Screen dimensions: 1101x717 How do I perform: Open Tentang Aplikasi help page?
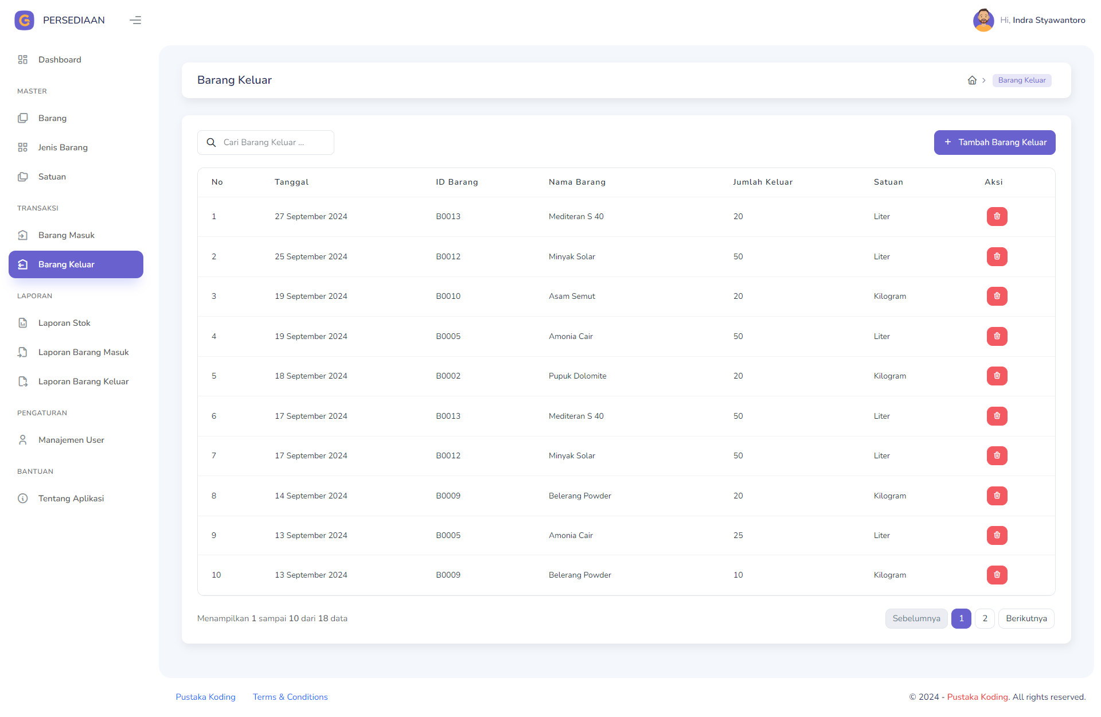click(71, 498)
